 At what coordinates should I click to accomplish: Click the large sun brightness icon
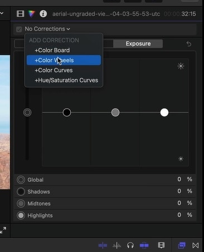pos(181,66)
